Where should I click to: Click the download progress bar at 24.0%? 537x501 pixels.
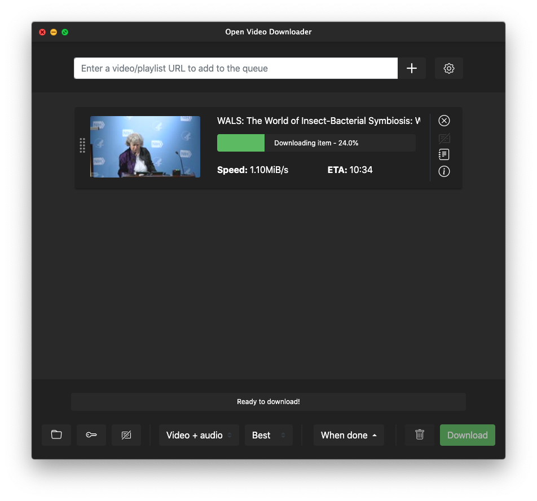pos(316,143)
